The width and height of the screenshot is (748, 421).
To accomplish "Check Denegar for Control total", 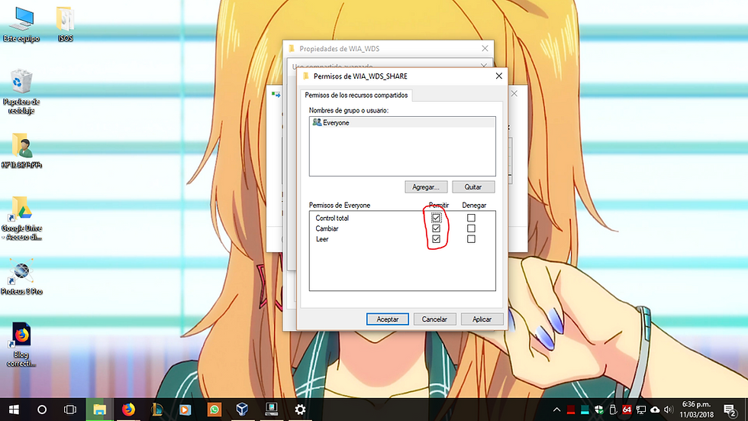I will 471,218.
